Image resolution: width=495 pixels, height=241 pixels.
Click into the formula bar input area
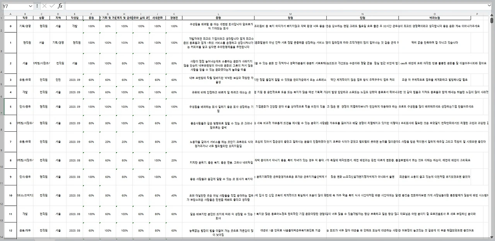(x=277, y=6)
